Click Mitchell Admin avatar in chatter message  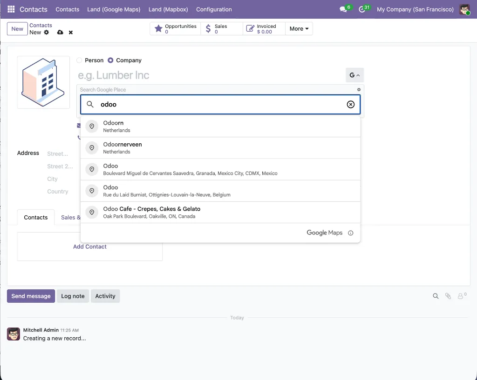coord(14,334)
